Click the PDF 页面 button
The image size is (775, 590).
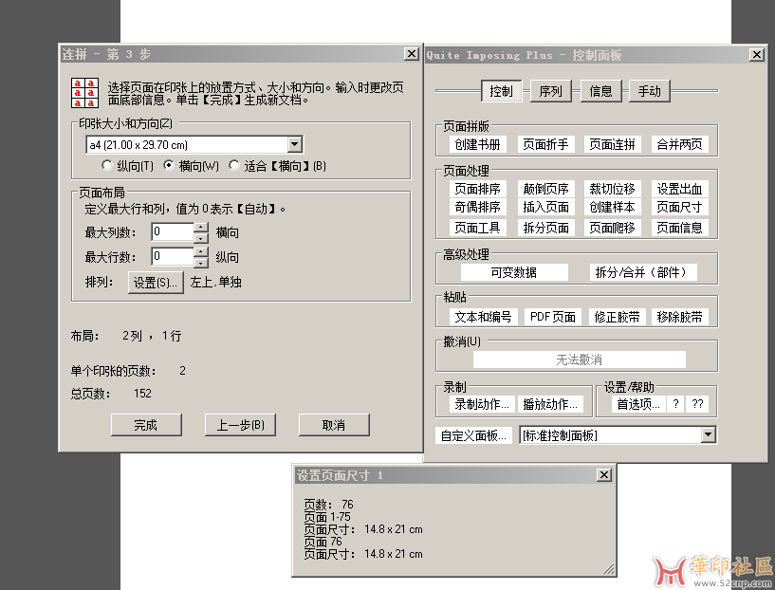pyautogui.click(x=553, y=317)
